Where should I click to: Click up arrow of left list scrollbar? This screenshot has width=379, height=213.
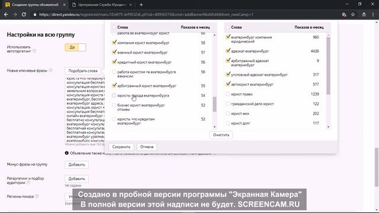click(214, 35)
